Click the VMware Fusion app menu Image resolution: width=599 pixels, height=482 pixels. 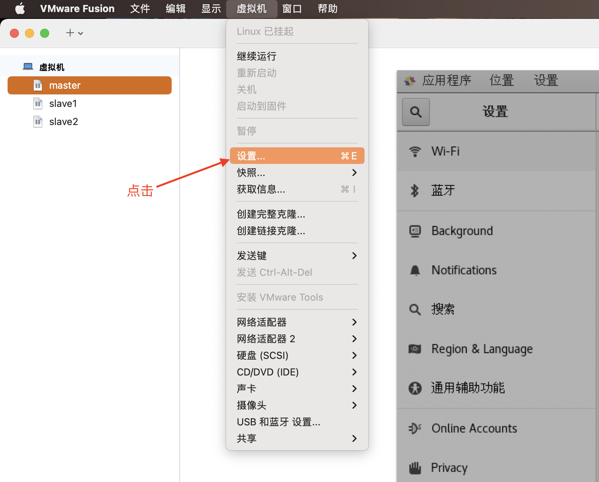pos(77,8)
